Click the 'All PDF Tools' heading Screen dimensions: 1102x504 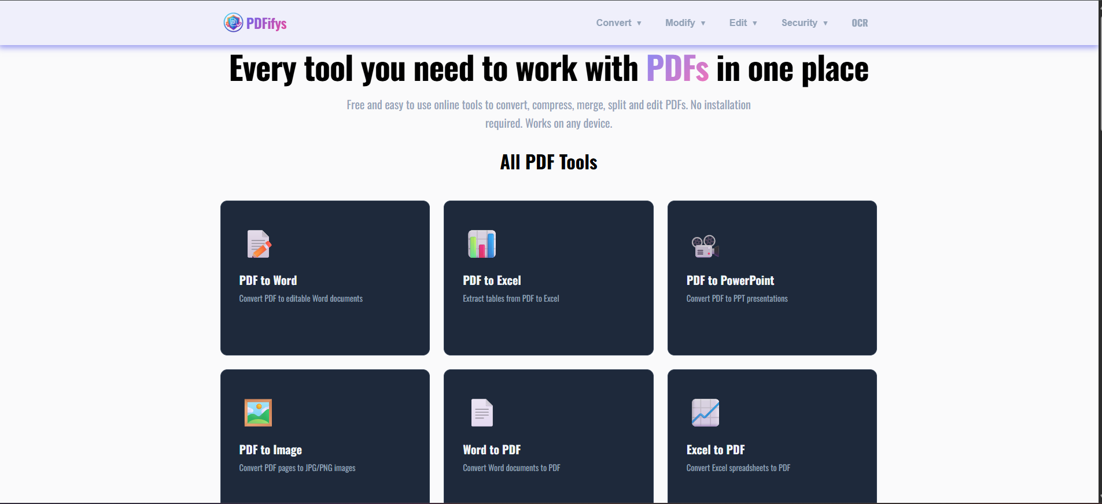[548, 162]
